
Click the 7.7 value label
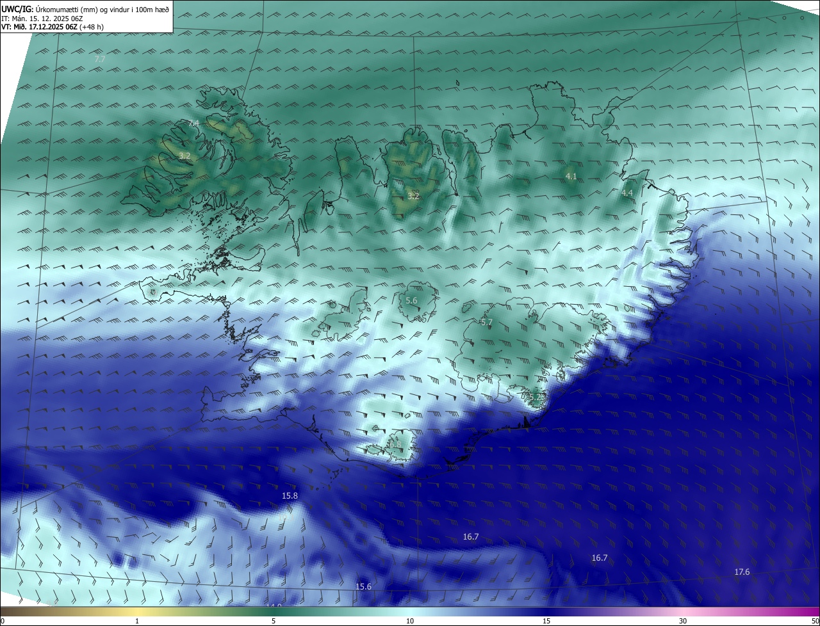click(99, 59)
